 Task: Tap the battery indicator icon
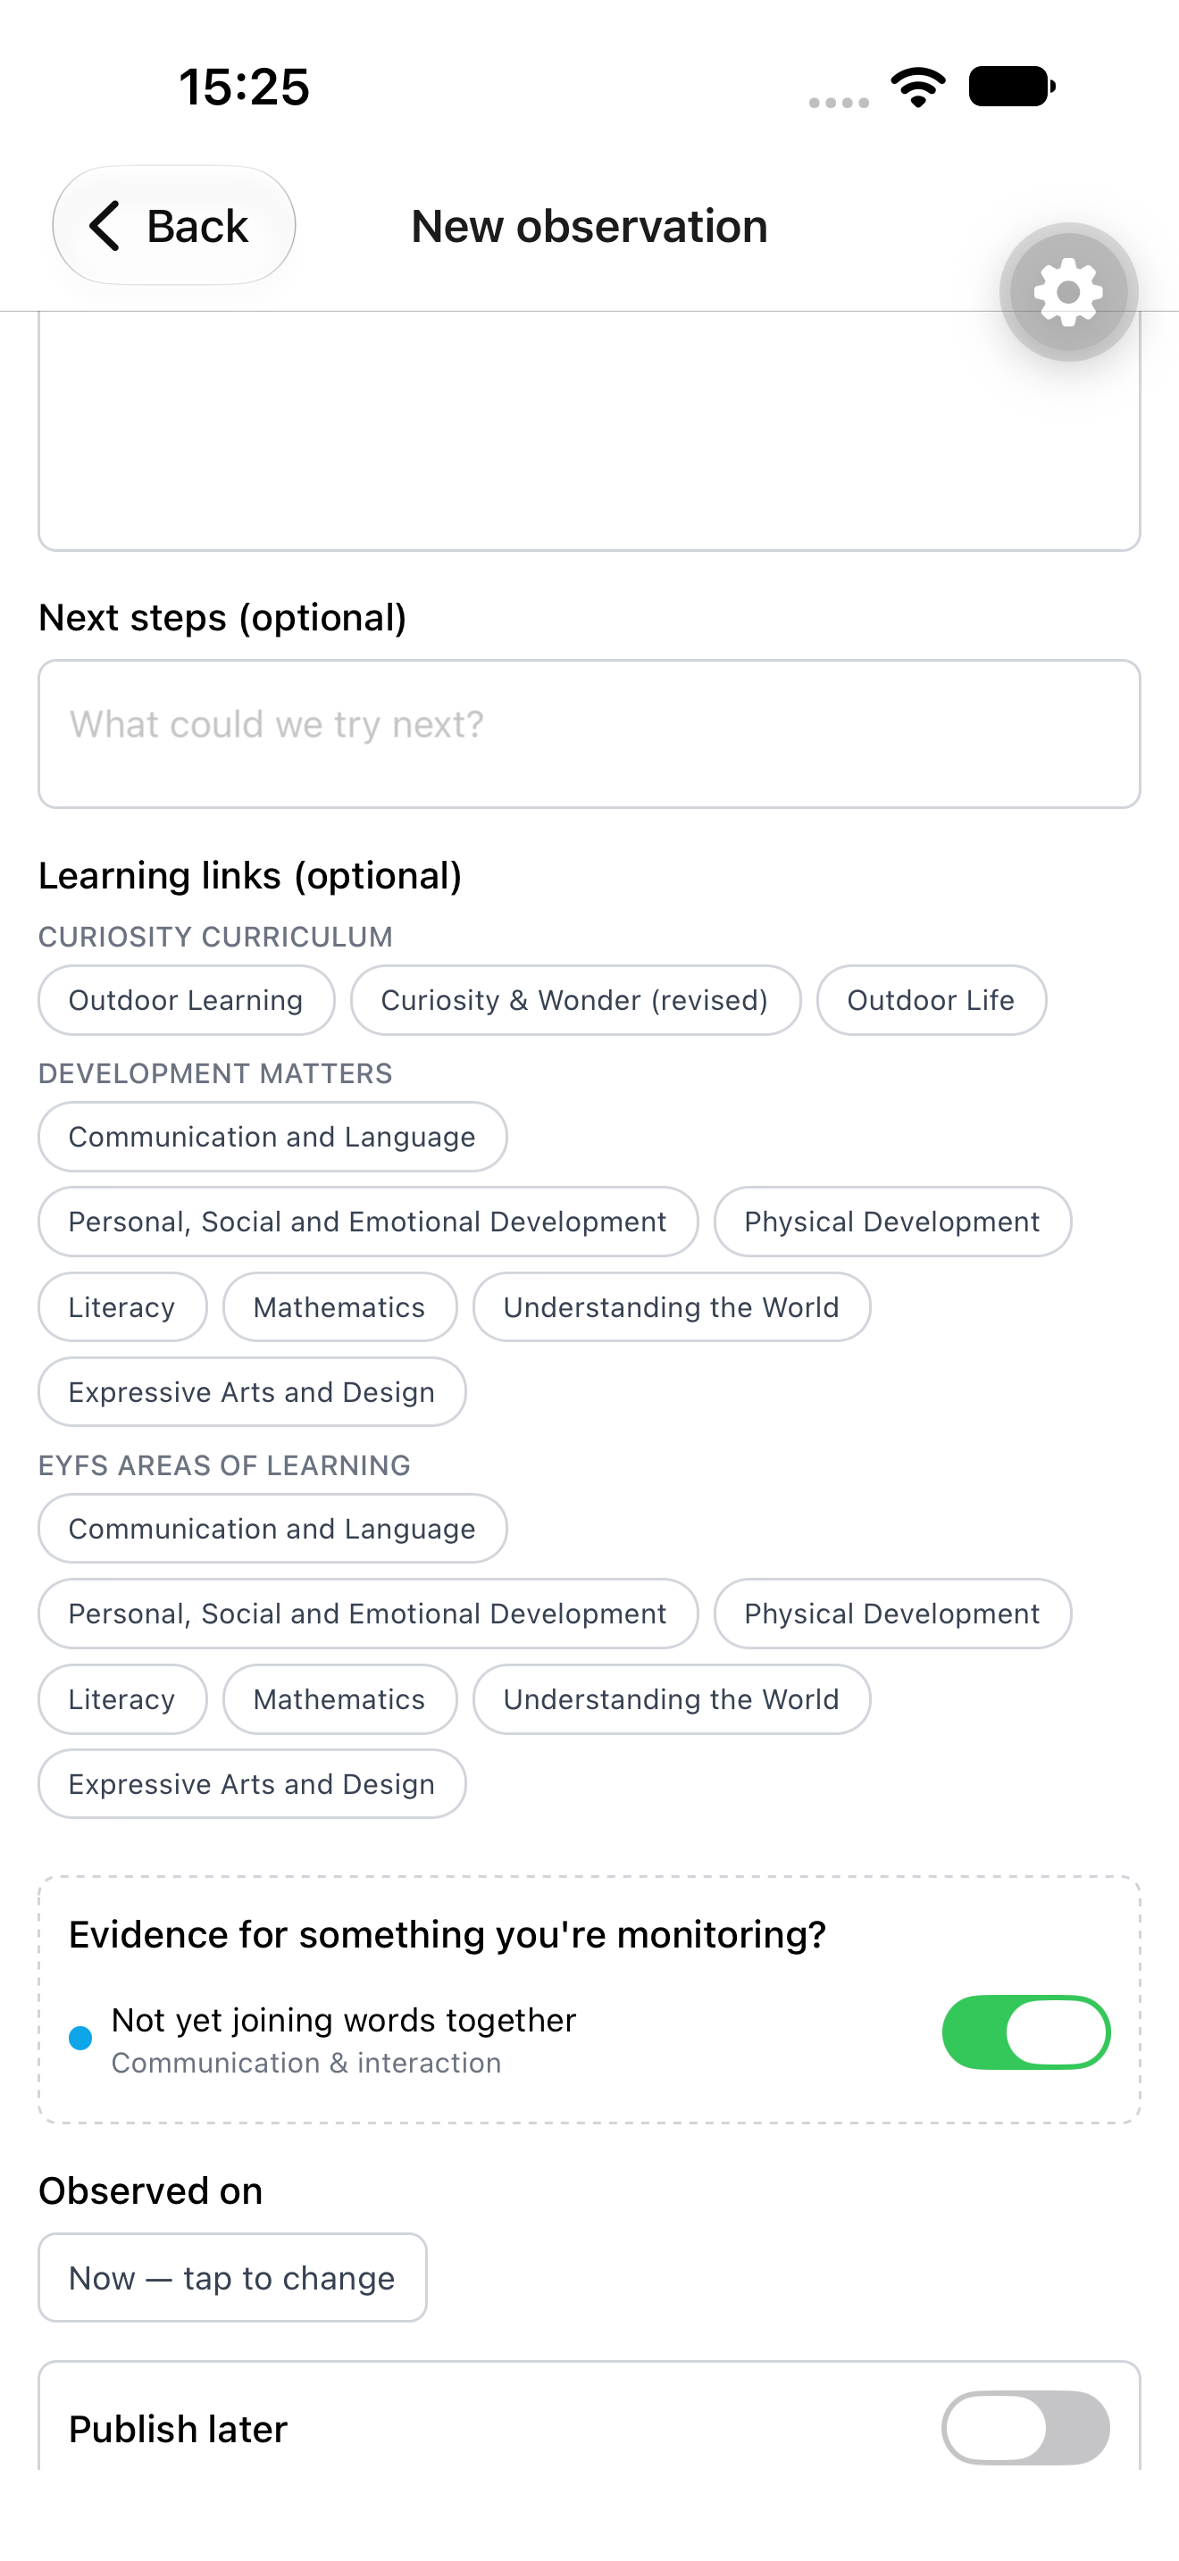(1012, 87)
